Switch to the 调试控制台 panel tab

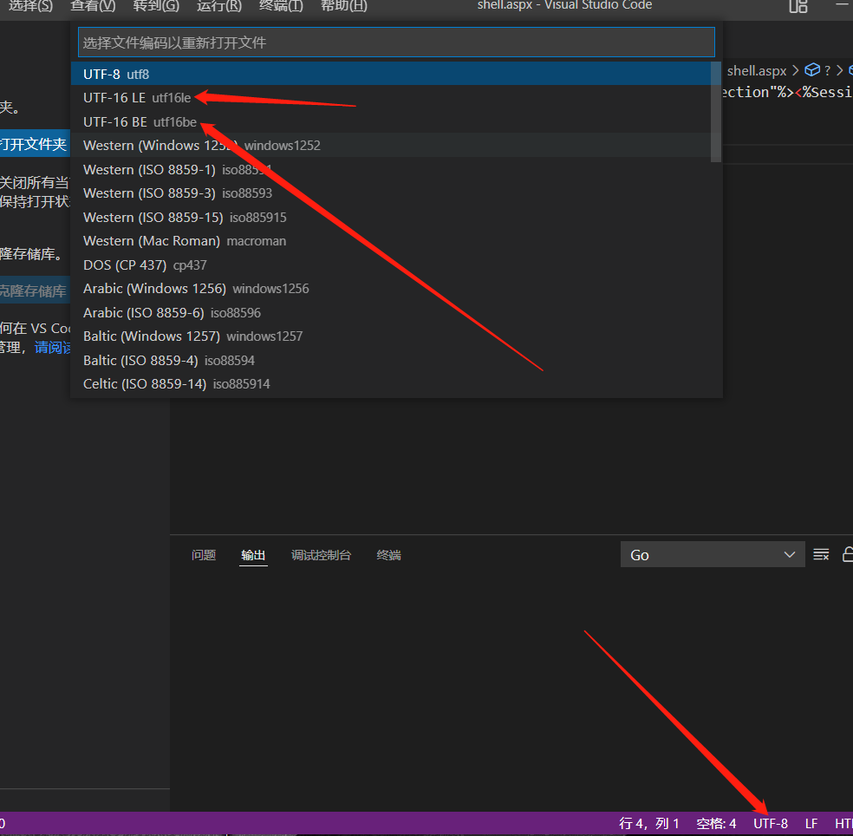coord(321,555)
